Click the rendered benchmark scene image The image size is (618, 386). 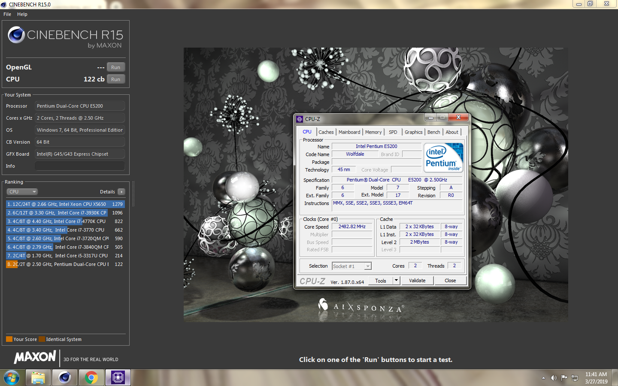376,184
